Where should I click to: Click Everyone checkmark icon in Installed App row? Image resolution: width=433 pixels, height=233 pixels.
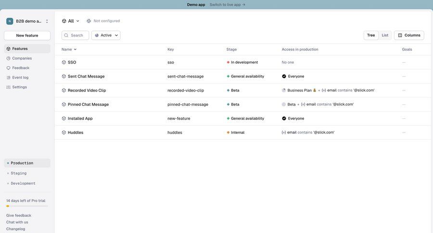[x=284, y=118]
